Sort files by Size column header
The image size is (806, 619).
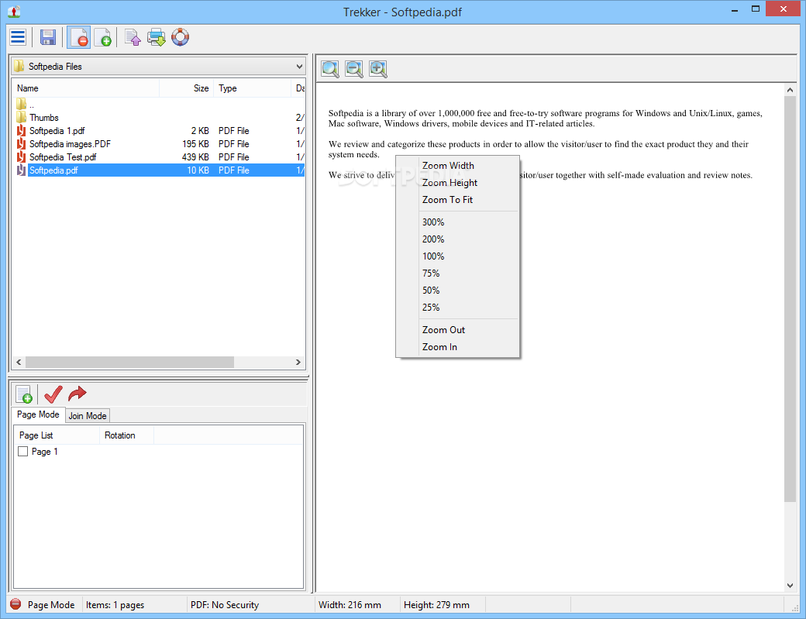point(187,88)
